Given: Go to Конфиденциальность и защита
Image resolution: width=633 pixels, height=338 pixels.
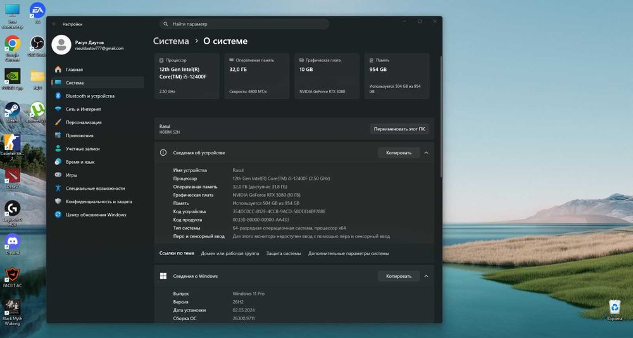Looking at the screenshot, I should click(97, 201).
